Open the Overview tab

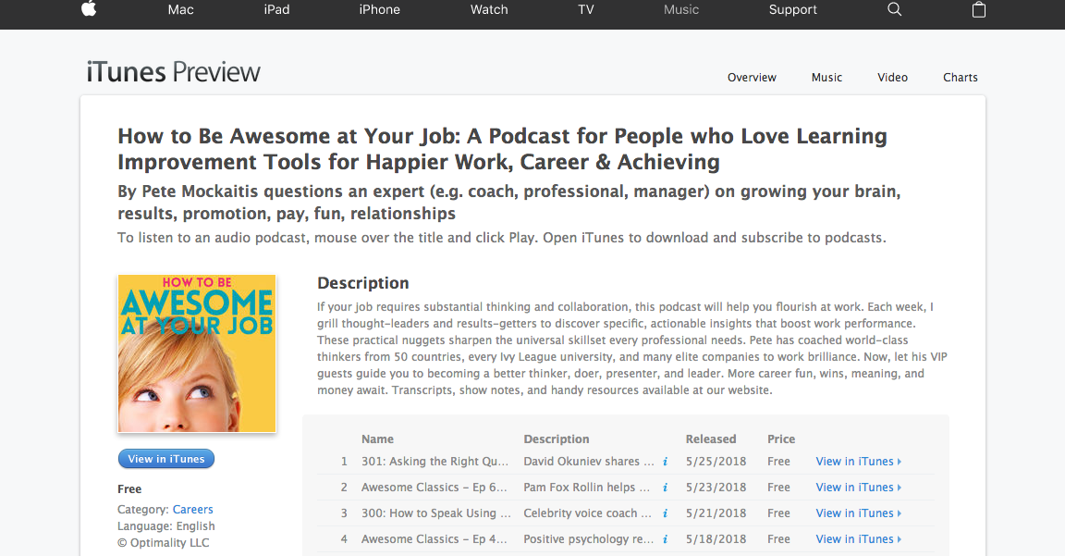(x=752, y=78)
